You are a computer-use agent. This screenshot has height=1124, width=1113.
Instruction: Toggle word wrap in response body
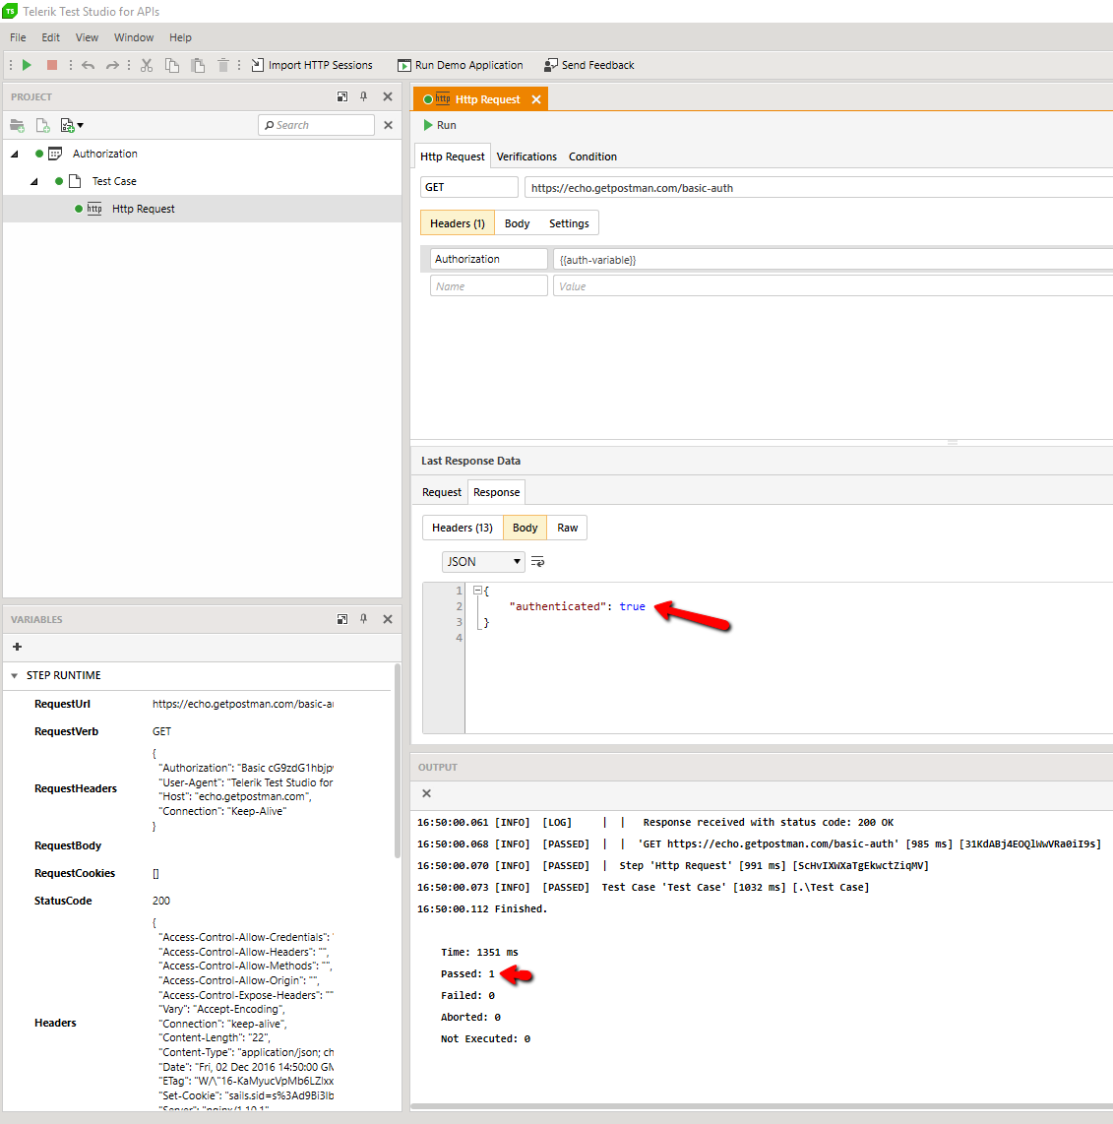[x=537, y=562]
